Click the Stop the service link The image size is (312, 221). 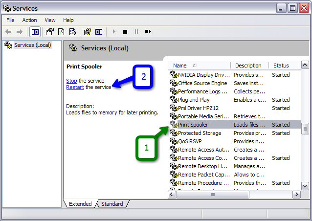pyautogui.click(x=71, y=81)
